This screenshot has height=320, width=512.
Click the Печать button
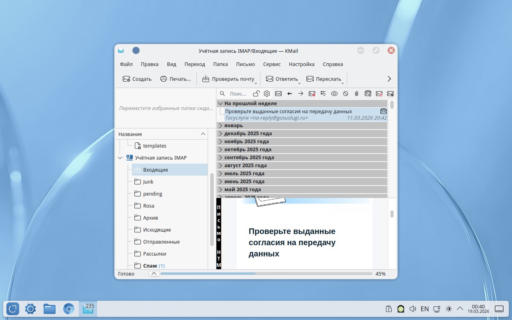pyautogui.click(x=176, y=79)
